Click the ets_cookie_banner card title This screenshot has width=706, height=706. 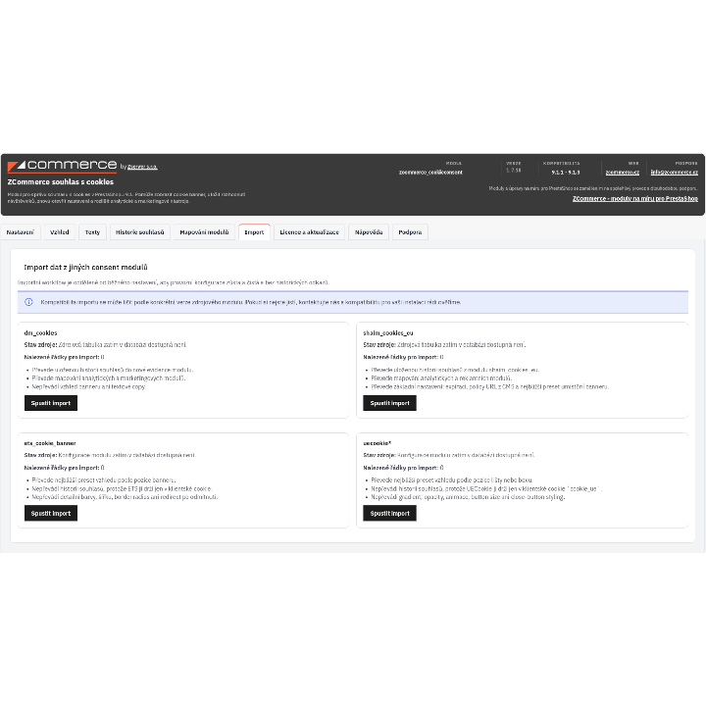pyautogui.click(x=50, y=443)
